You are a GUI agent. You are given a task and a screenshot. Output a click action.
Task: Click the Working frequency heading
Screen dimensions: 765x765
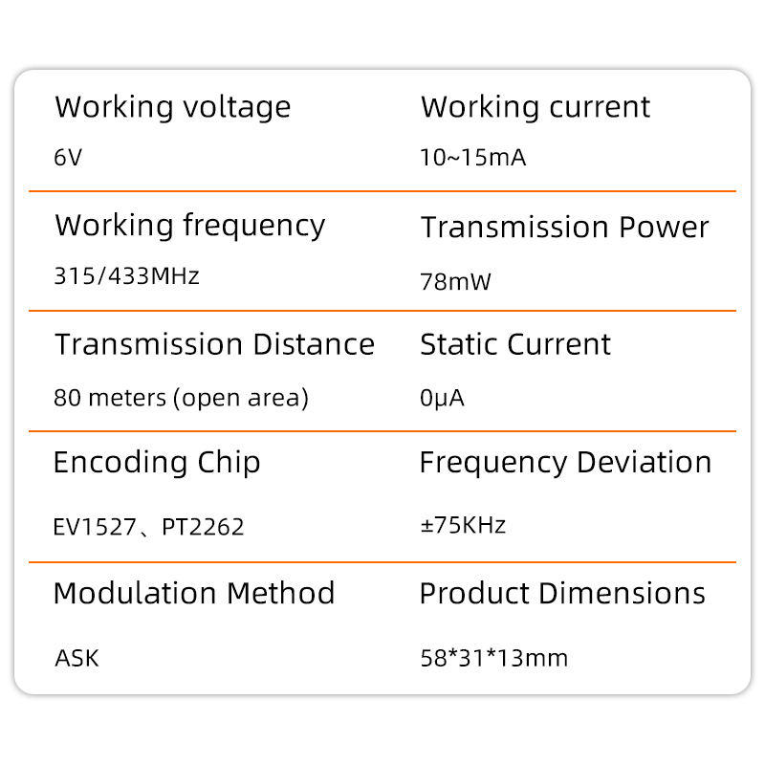[189, 226]
